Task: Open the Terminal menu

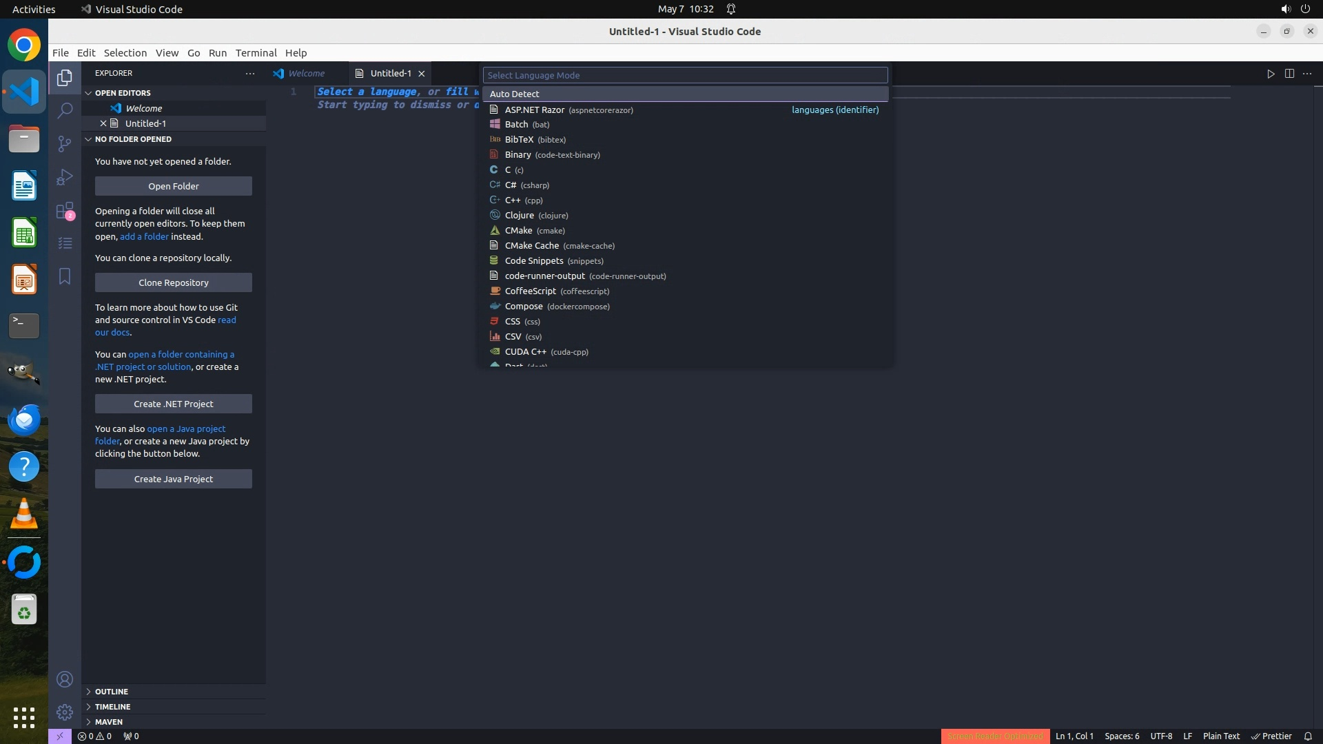Action: coord(256,53)
